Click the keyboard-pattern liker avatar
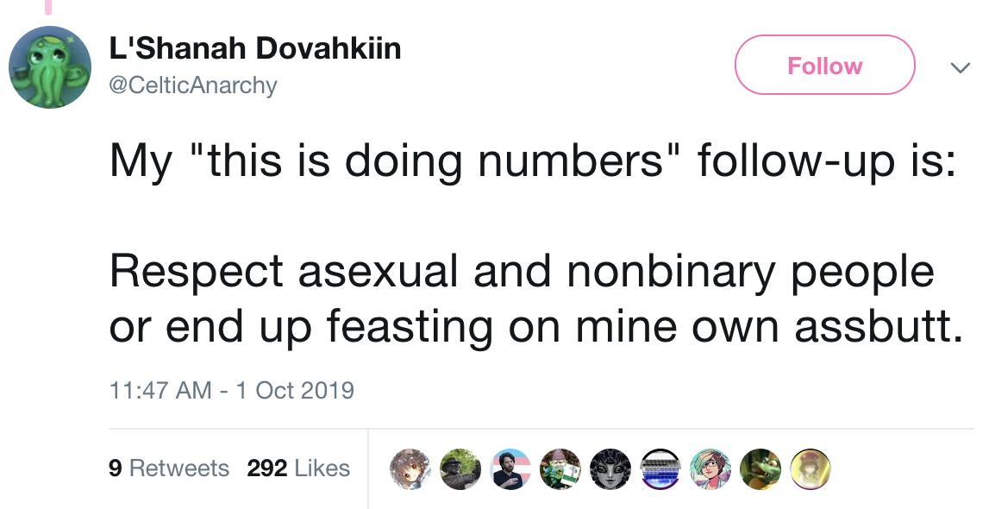The image size is (995, 509). 662,469
